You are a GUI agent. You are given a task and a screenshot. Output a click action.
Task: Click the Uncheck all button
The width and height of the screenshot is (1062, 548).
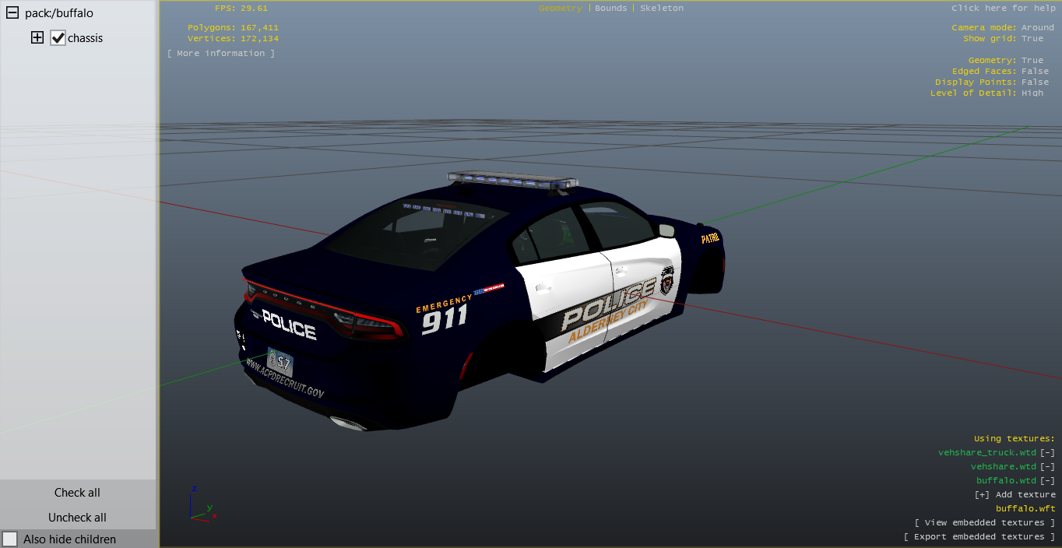pyautogui.click(x=77, y=518)
